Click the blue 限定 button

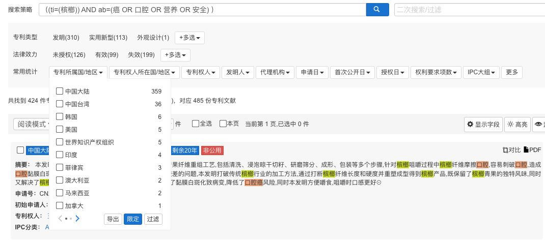point(133,219)
